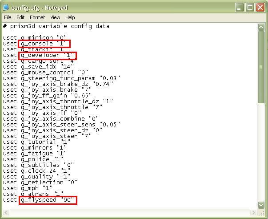Click the vertical scrollbar down arrow
Image resolution: width=268 pixels, height=219 pixels.
pyautogui.click(x=261, y=205)
